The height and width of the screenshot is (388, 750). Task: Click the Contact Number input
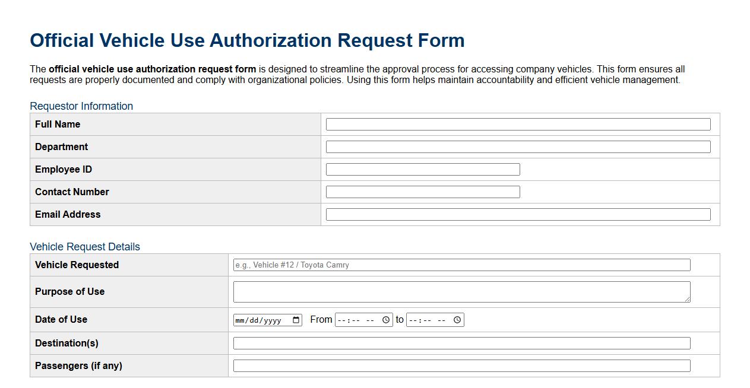(422, 192)
